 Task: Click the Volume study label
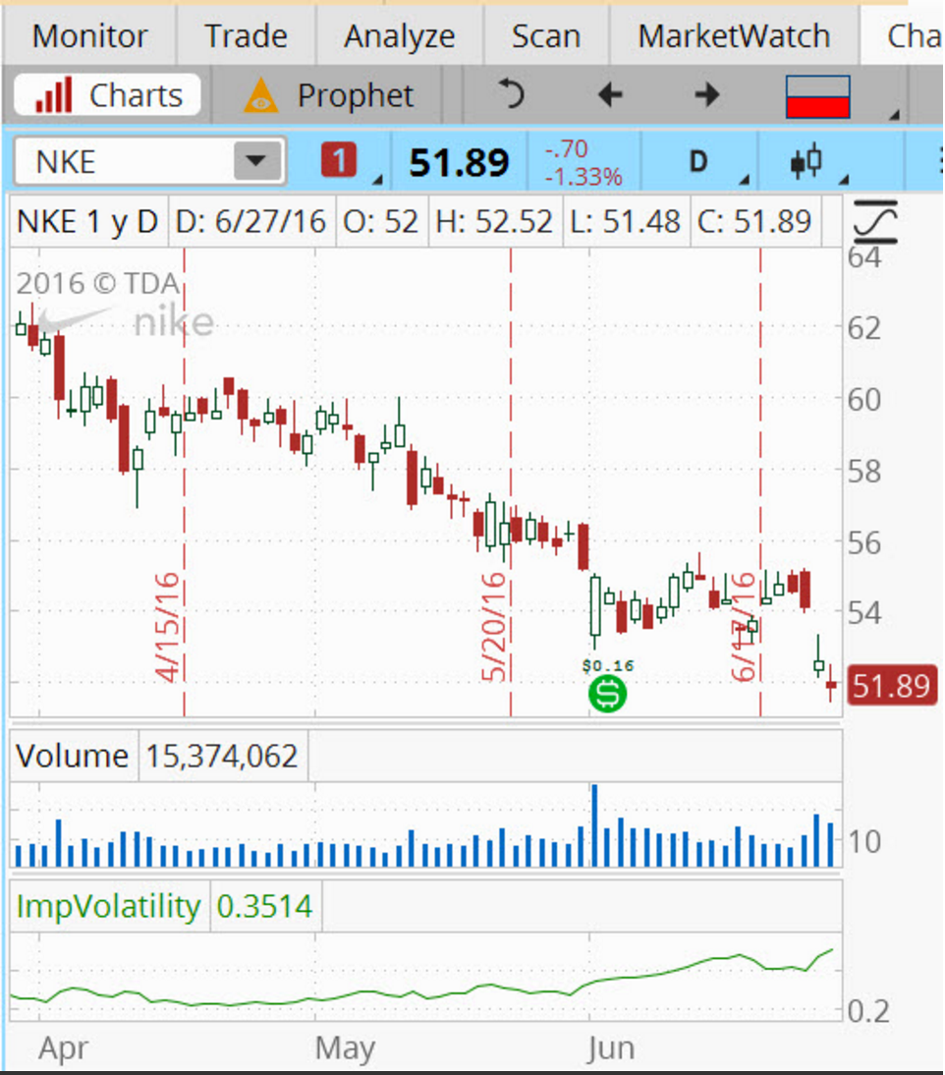[x=73, y=757]
